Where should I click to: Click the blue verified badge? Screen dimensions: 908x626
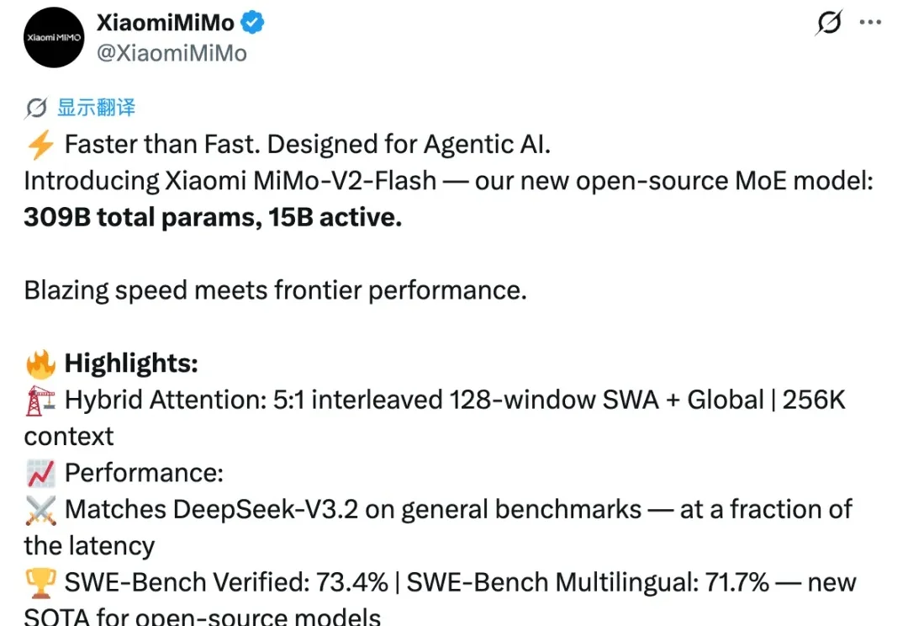point(252,23)
